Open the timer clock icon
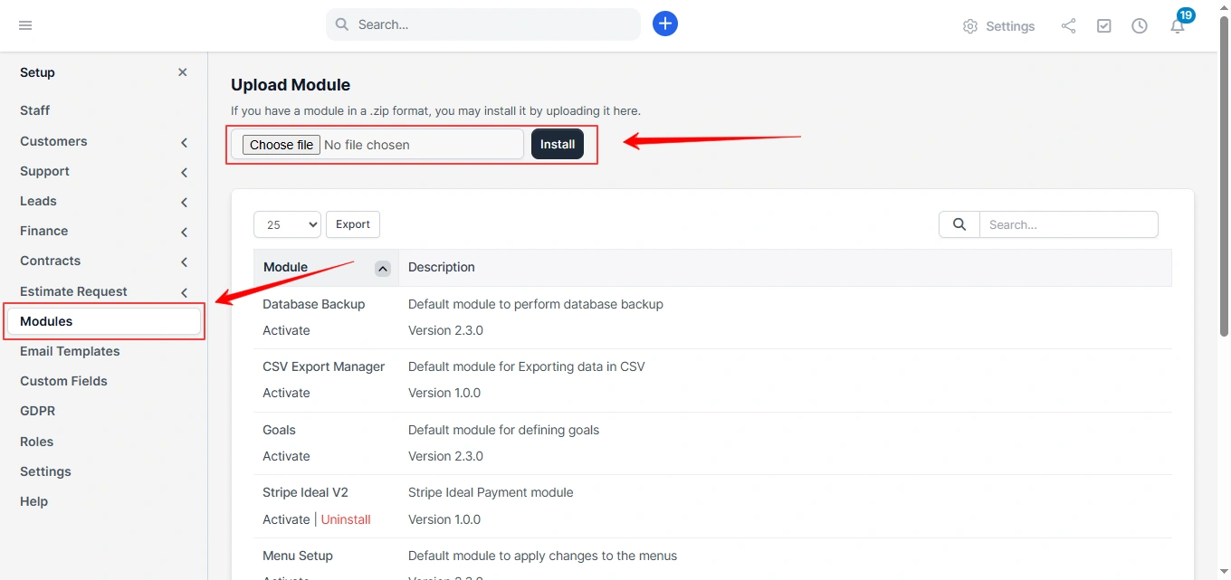This screenshot has height=580, width=1231. tap(1139, 25)
